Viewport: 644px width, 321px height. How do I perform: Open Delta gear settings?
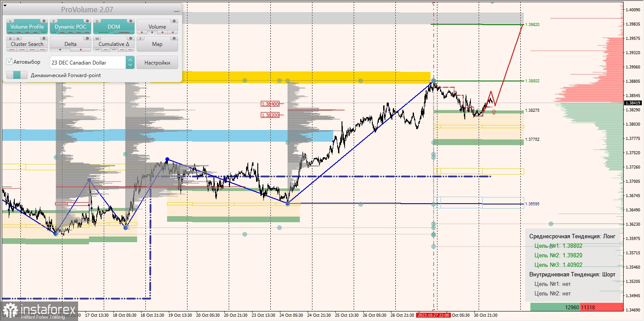pyautogui.click(x=87, y=38)
